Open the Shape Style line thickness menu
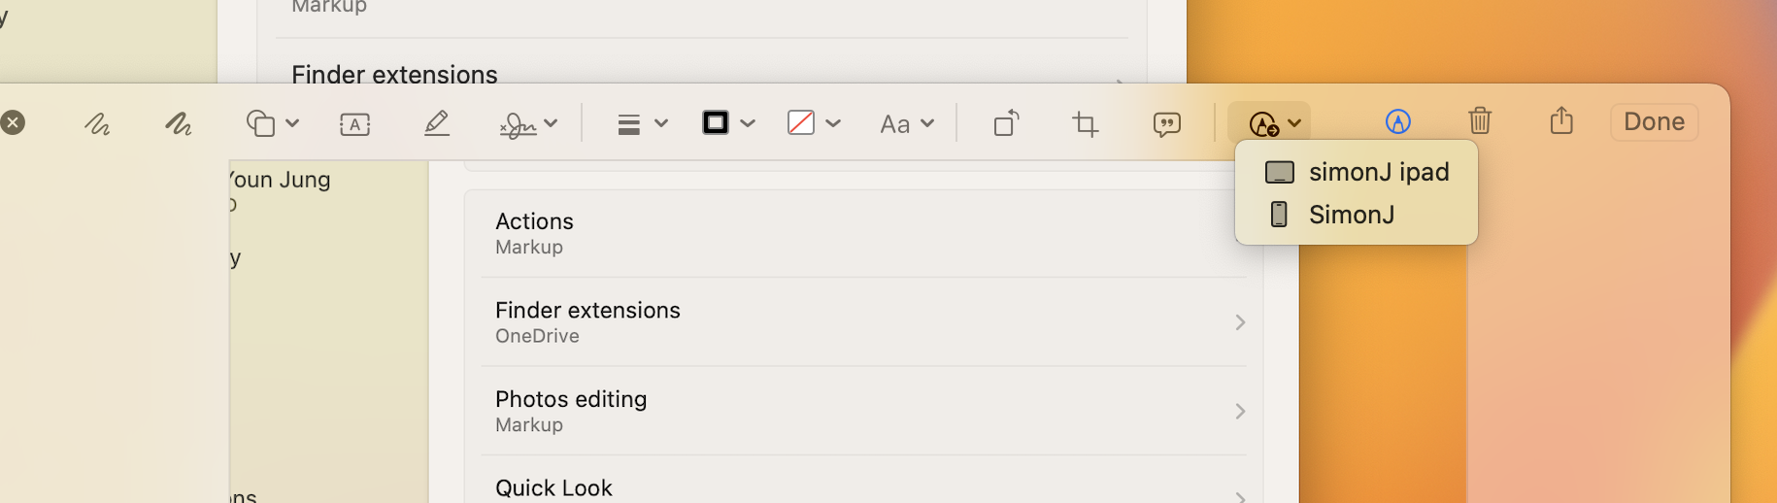Image resolution: width=1777 pixels, height=503 pixels. [629, 124]
